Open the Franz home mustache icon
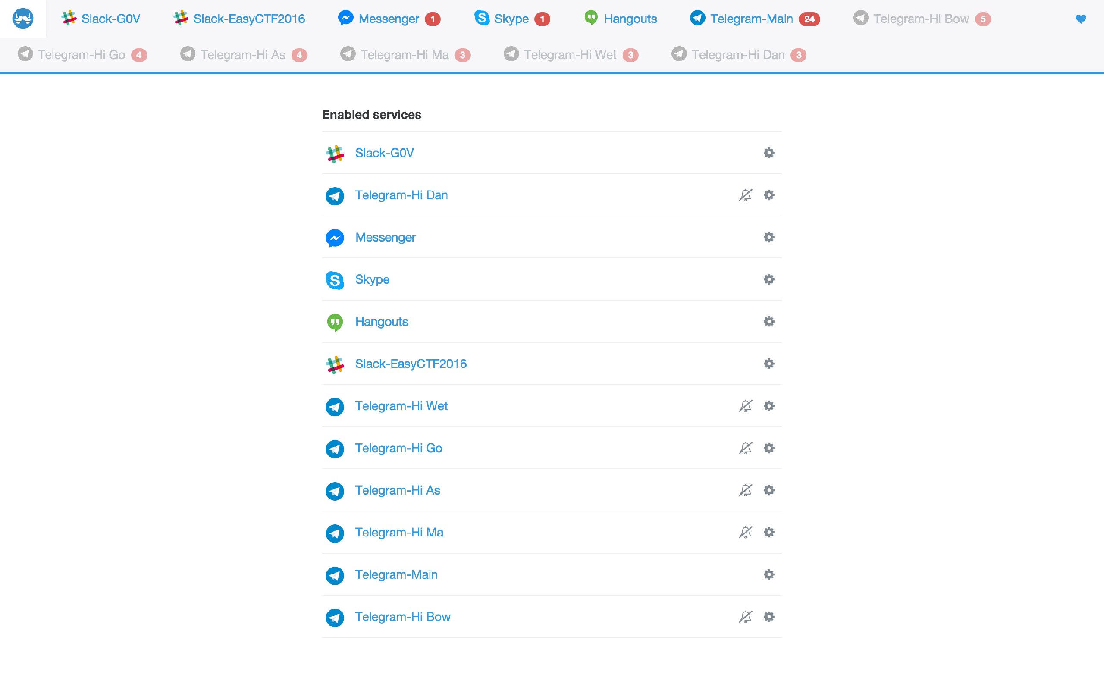This screenshot has width=1104, height=690. point(23,19)
